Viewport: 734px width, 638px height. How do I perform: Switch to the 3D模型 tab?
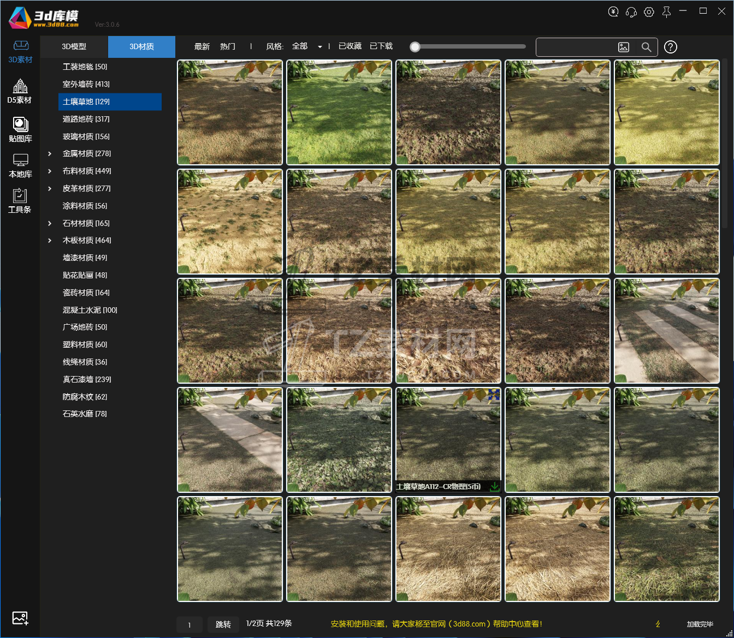coord(74,47)
